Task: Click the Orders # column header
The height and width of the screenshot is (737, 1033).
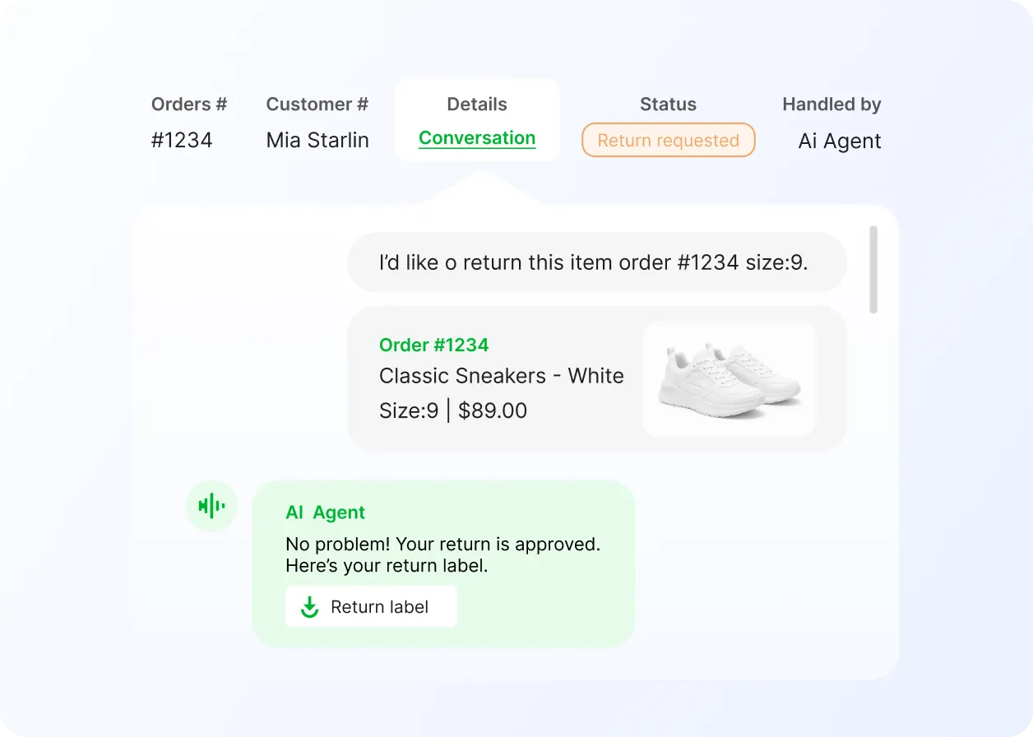Action: (x=189, y=104)
